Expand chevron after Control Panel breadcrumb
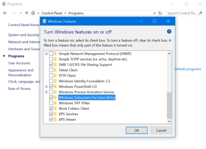 [x=65, y=13]
